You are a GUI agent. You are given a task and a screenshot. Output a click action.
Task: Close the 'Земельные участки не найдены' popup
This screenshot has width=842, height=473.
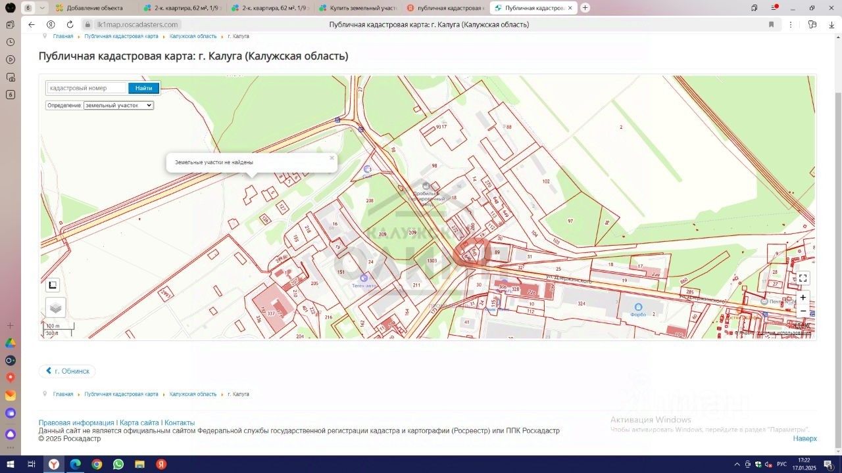coord(332,158)
